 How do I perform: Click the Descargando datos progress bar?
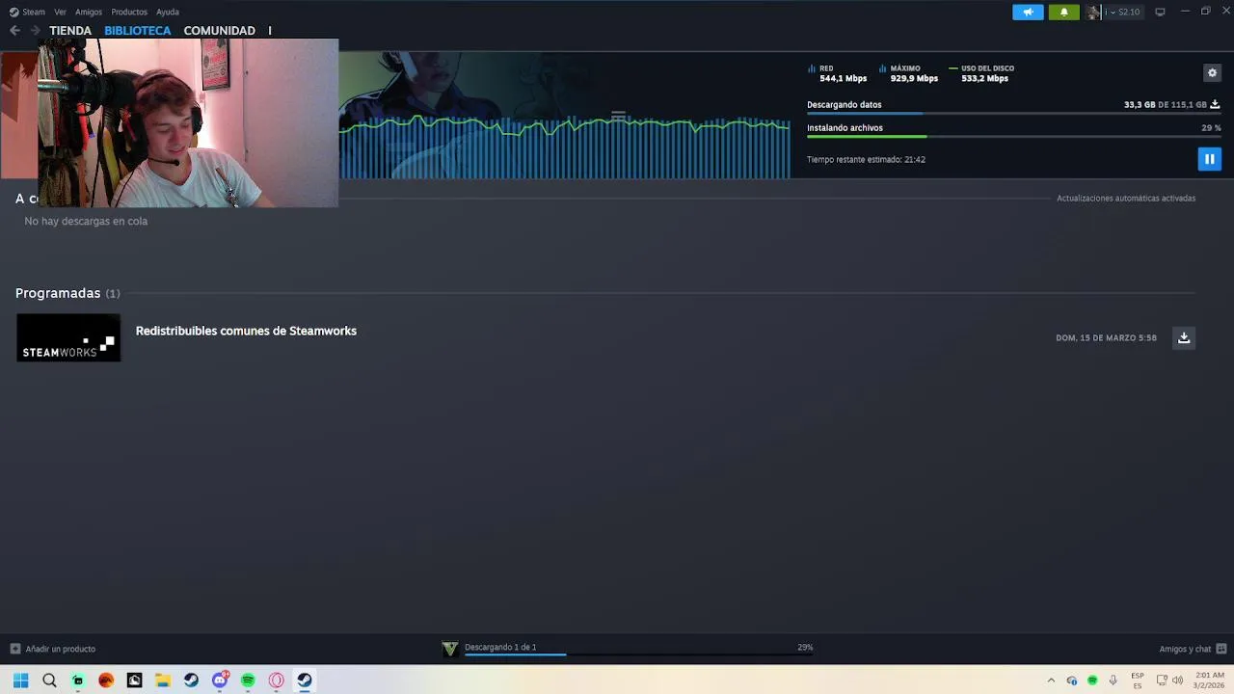(1014, 114)
